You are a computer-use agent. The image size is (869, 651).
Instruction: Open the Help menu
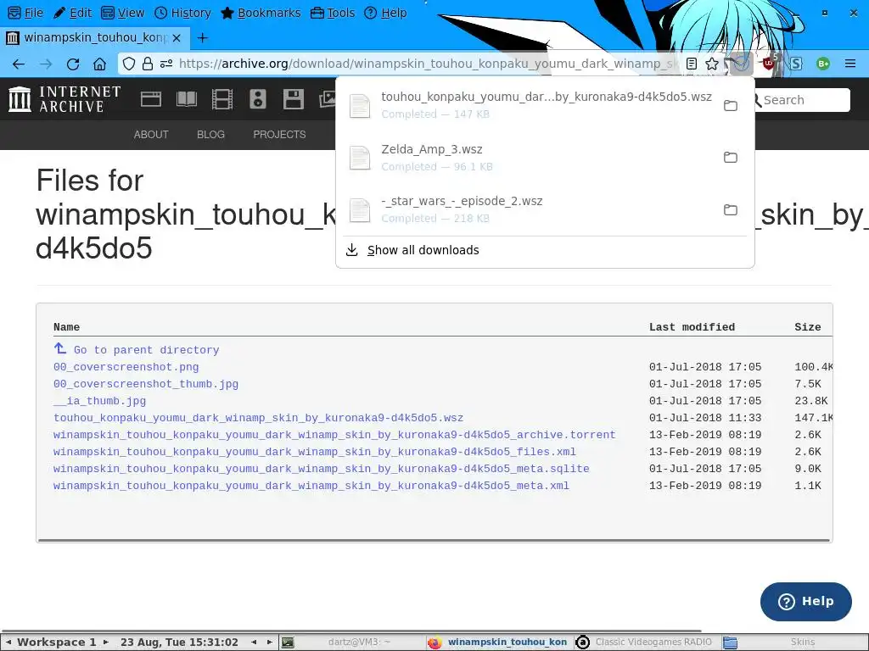[386, 13]
